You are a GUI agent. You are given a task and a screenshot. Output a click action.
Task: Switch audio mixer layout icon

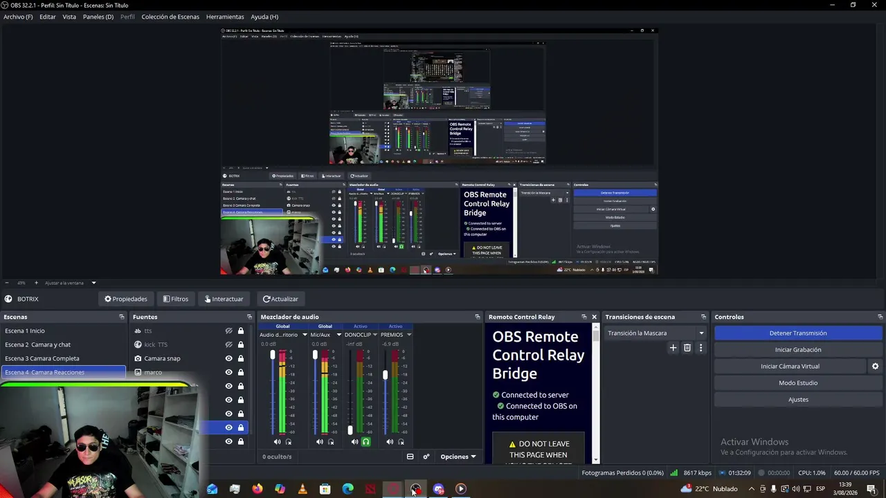pos(410,456)
